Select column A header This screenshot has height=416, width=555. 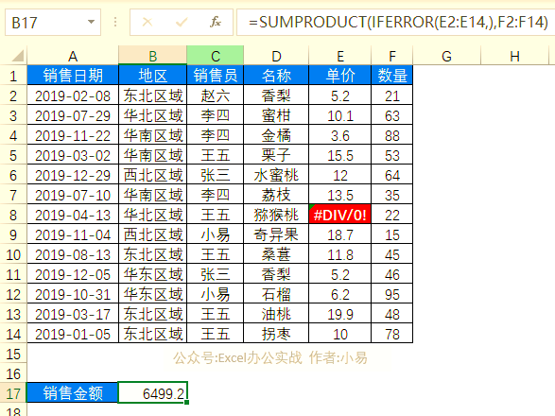pos(73,56)
